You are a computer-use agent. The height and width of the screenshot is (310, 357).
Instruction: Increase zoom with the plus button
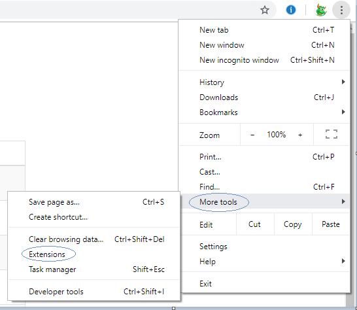point(300,135)
